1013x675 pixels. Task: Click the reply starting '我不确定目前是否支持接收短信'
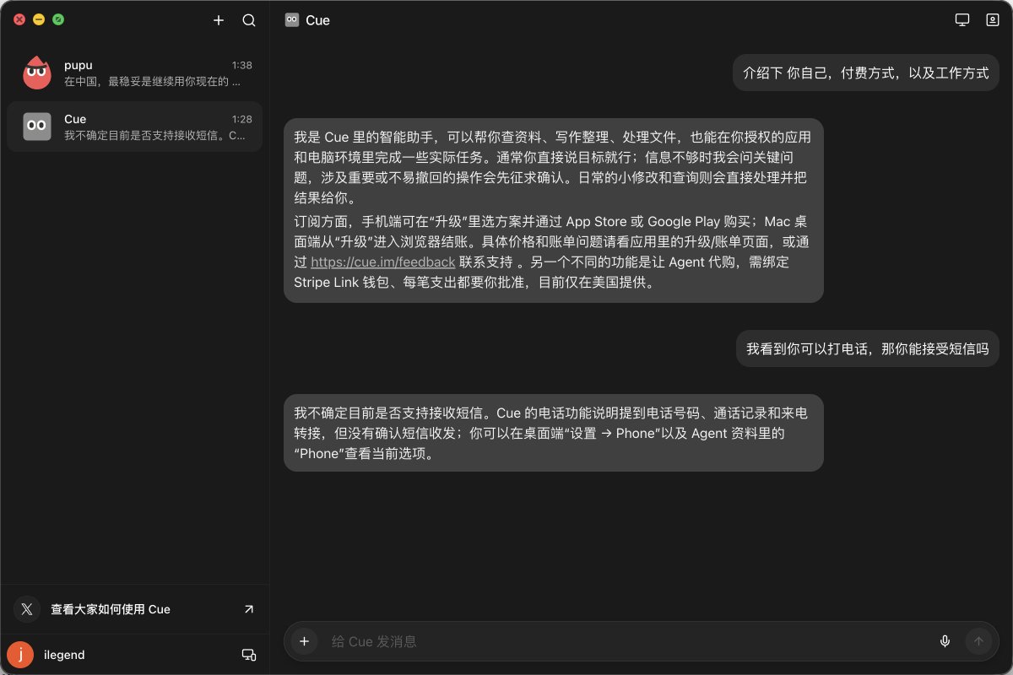(553, 433)
